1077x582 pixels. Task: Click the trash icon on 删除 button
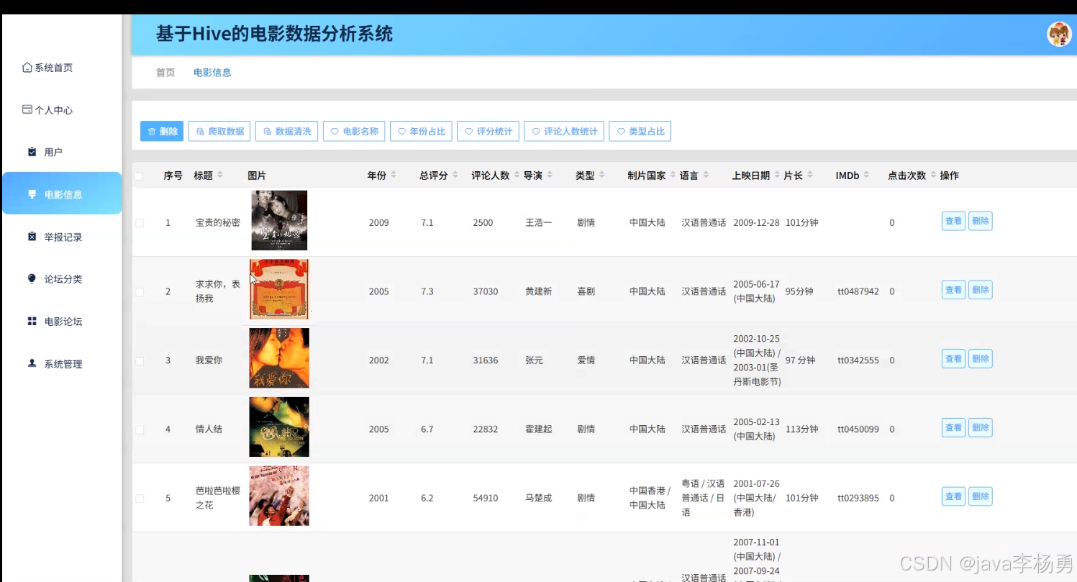152,132
